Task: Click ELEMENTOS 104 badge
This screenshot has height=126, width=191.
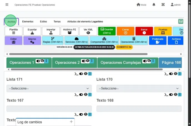Action: click(x=124, y=47)
